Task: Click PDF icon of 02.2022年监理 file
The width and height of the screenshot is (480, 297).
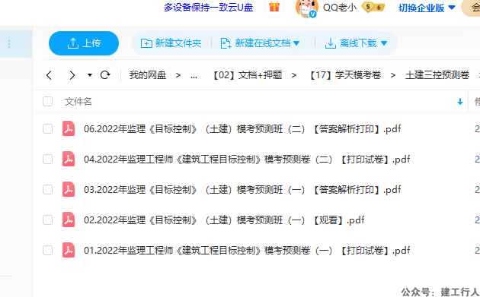Action: [69, 220]
